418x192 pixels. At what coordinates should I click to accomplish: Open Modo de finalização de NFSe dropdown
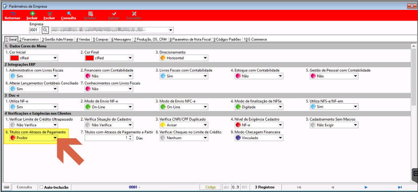tap(281, 107)
